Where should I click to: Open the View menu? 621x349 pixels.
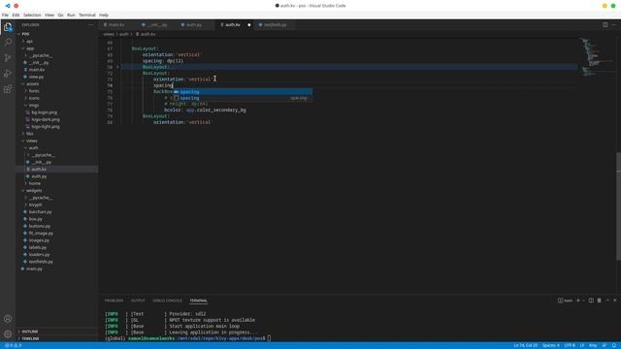(49, 16)
